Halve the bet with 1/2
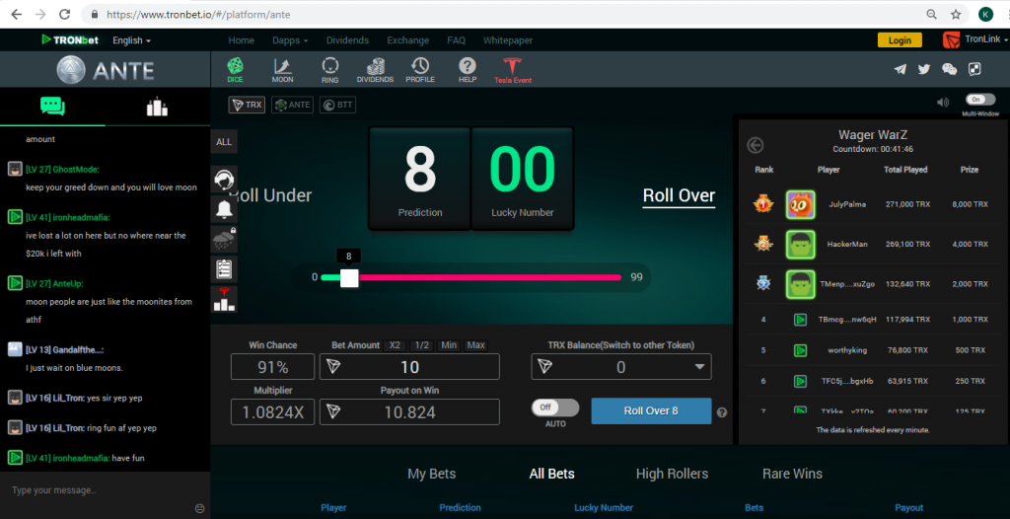The height and width of the screenshot is (519, 1010). pos(422,345)
